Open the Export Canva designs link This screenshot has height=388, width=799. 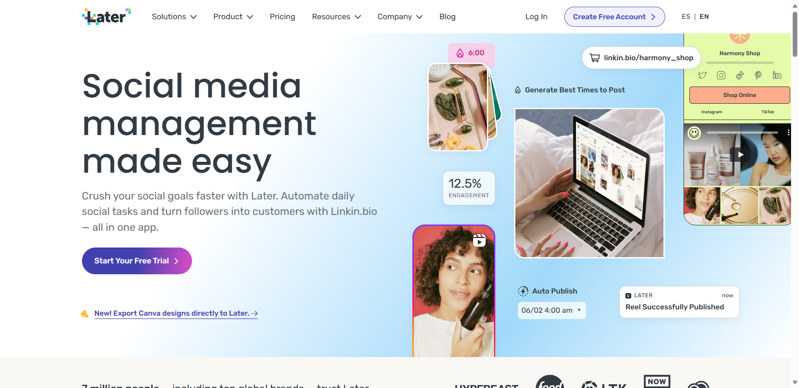(x=176, y=313)
